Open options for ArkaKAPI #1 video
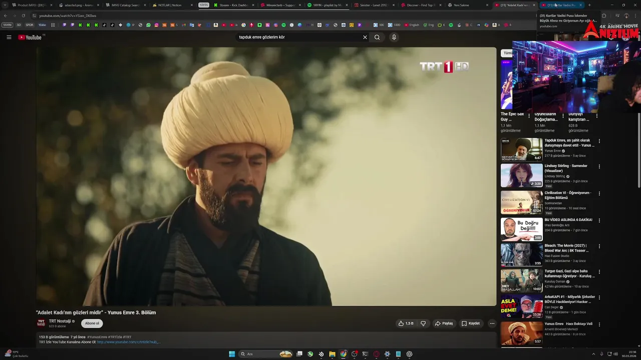The image size is (641, 360). tap(599, 297)
